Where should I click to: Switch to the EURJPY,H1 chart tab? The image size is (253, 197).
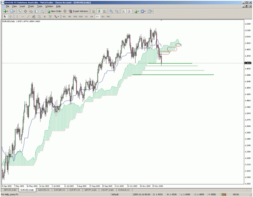pos(75,190)
